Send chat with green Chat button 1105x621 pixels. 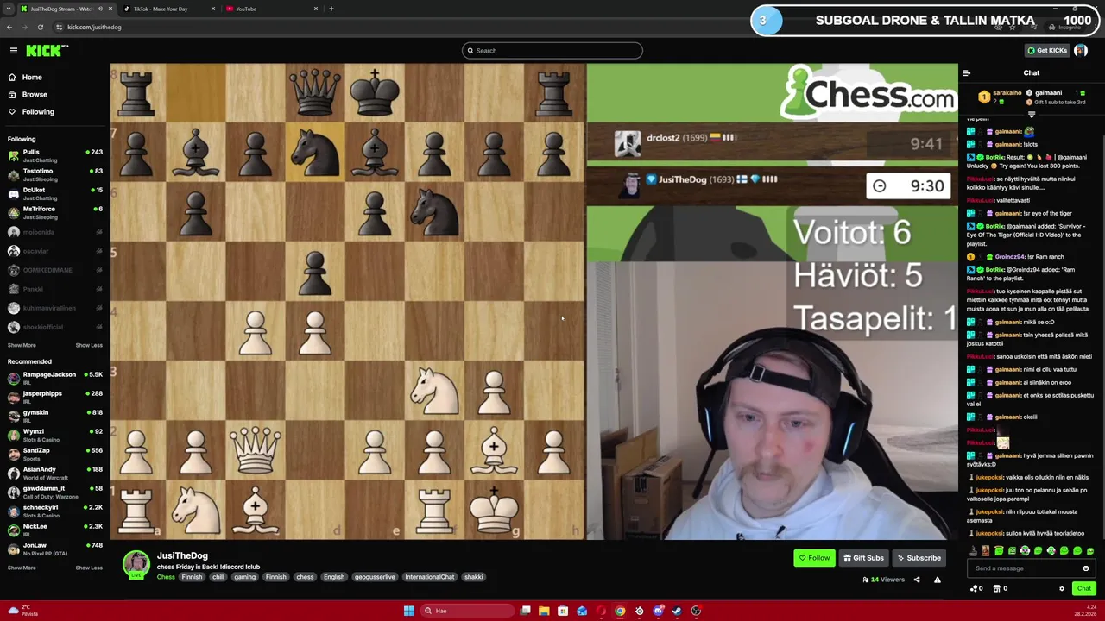(x=1083, y=588)
